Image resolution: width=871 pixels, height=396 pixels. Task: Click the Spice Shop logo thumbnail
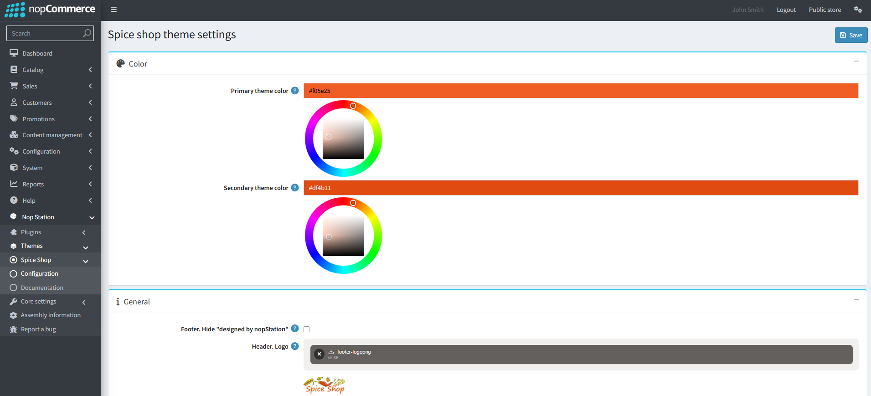[325, 385]
